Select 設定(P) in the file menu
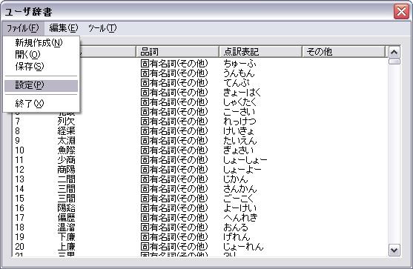This screenshot has height=269, width=413. pyautogui.click(x=41, y=85)
